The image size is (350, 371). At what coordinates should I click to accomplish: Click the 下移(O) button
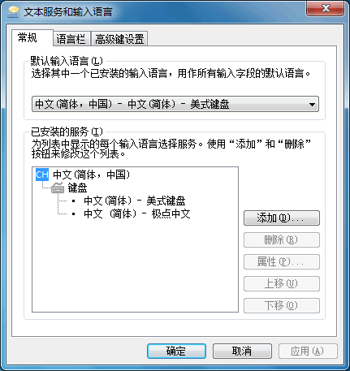point(282,306)
